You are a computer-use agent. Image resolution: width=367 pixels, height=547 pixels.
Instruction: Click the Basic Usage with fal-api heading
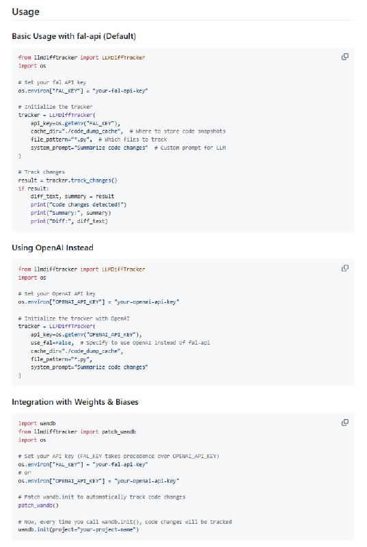[74, 36]
